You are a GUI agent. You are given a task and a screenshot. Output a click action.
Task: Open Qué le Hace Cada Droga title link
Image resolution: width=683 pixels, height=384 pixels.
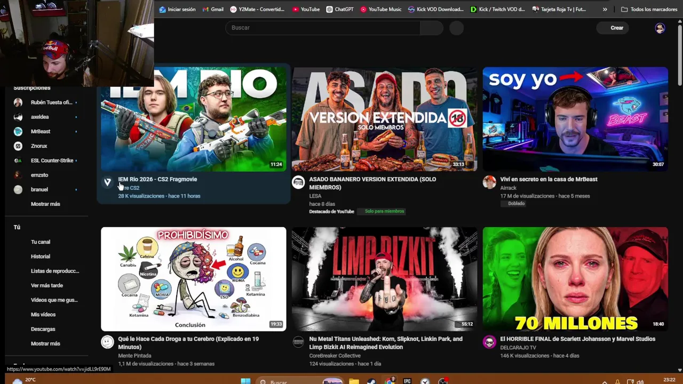coord(188,342)
